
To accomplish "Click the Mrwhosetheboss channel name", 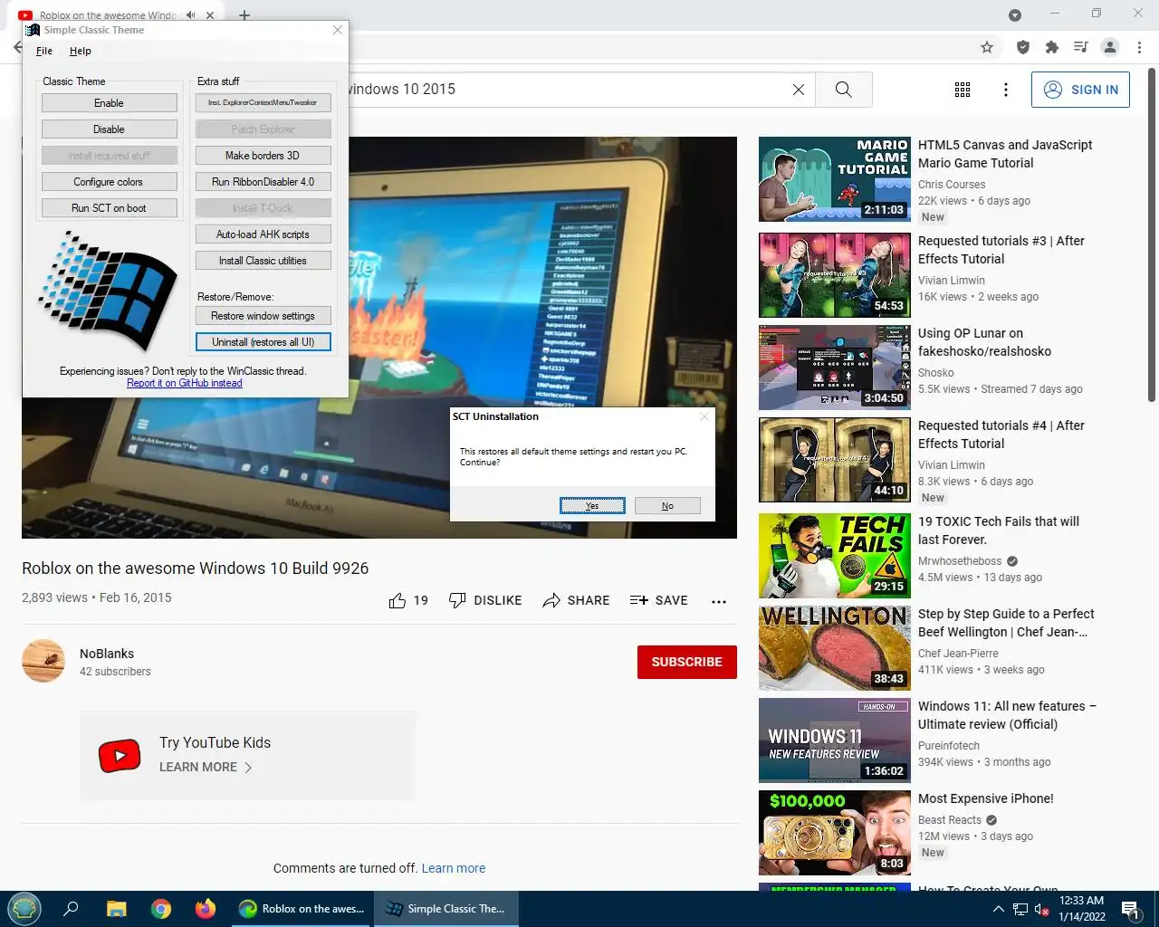I will pyautogui.click(x=960, y=561).
